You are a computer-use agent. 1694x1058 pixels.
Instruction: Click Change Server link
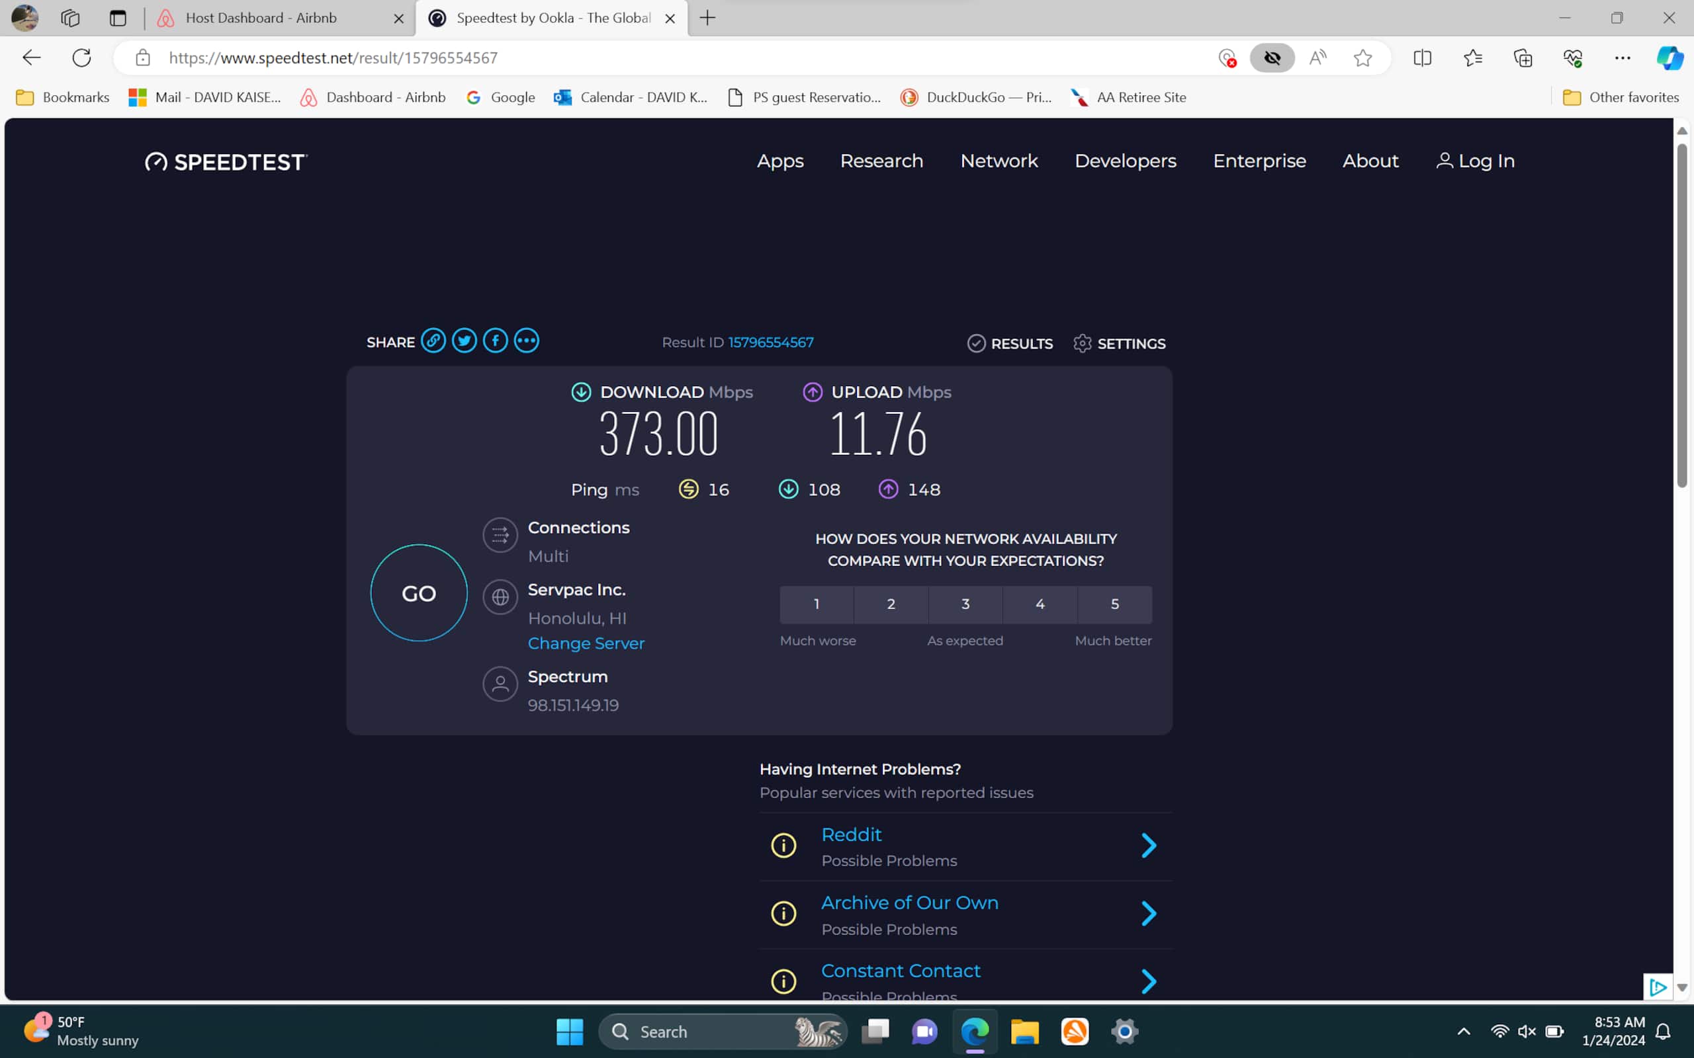[586, 643]
